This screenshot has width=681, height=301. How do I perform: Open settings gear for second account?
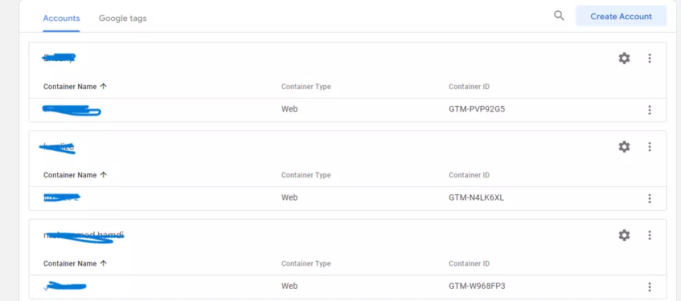click(624, 147)
